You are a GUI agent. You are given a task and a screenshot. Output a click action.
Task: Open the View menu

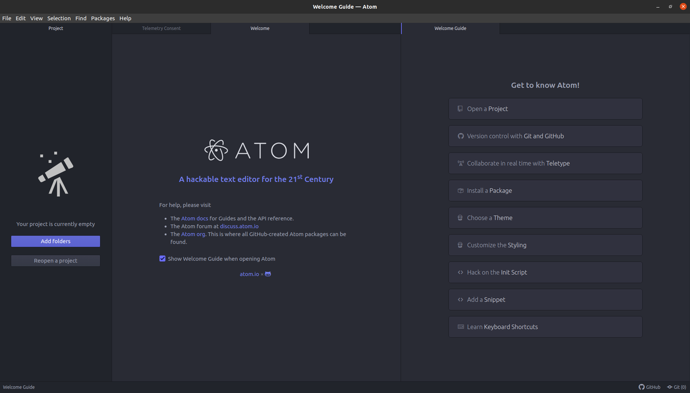point(36,18)
